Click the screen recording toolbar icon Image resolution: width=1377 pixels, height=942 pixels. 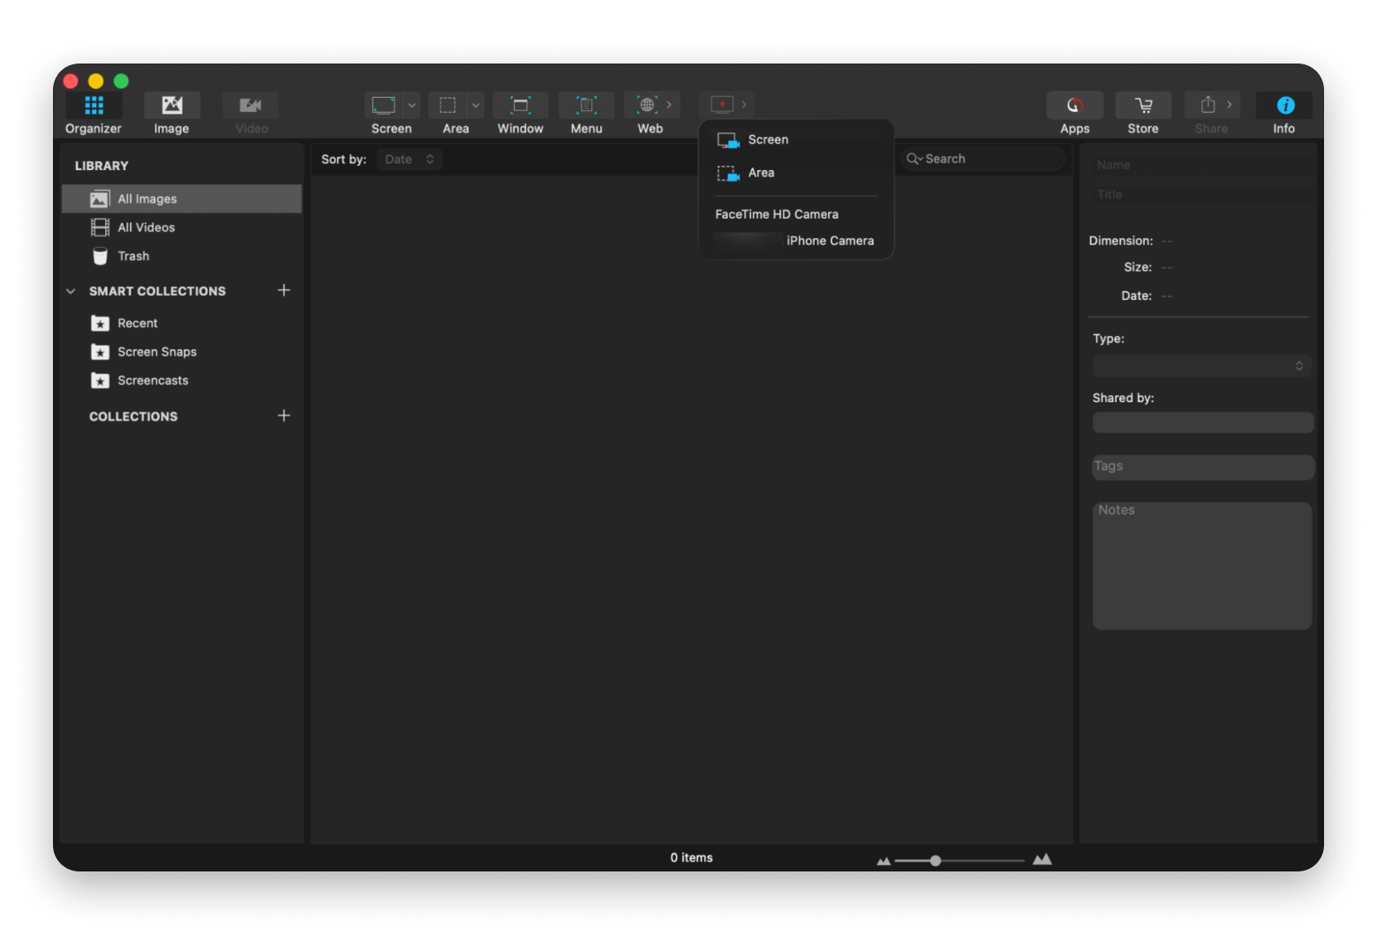(722, 105)
